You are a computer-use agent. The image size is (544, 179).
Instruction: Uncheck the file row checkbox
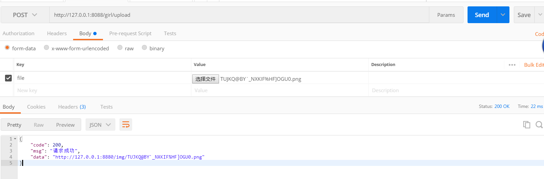coord(8,78)
